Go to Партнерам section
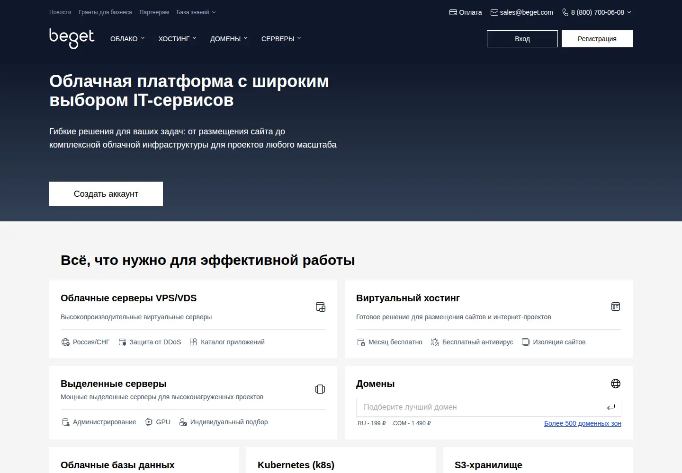The width and height of the screenshot is (682, 473). tap(154, 12)
